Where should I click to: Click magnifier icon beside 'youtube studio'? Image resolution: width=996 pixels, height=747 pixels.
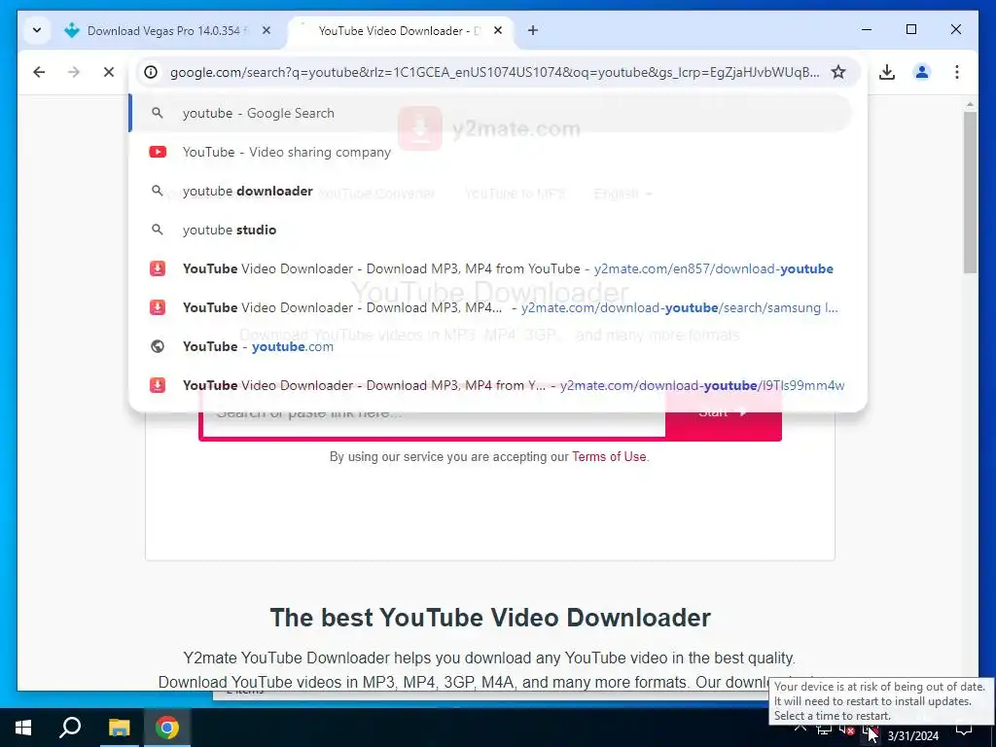[x=158, y=230]
